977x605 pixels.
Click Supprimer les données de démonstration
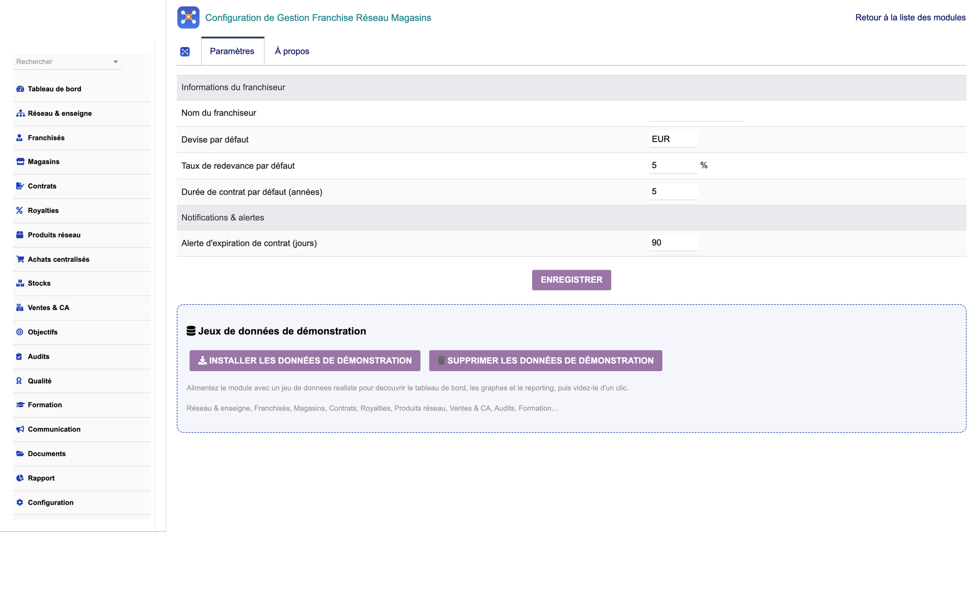click(x=545, y=360)
